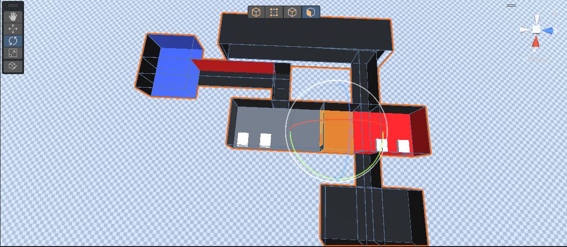Select the Hand view tool
The height and width of the screenshot is (247, 567).
pyautogui.click(x=13, y=17)
